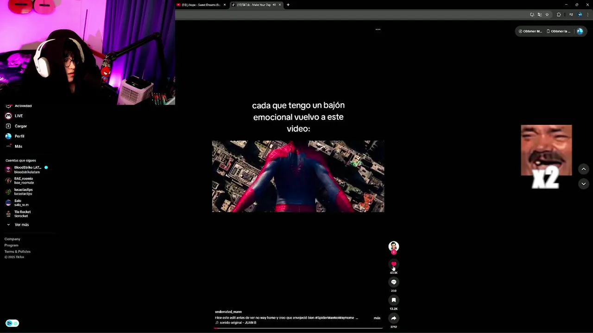
Task: Toggle the bottom-left app switch pill
Action: [x=12, y=323]
